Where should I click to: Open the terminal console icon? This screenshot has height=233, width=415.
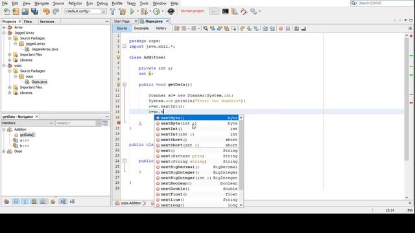[225, 12]
